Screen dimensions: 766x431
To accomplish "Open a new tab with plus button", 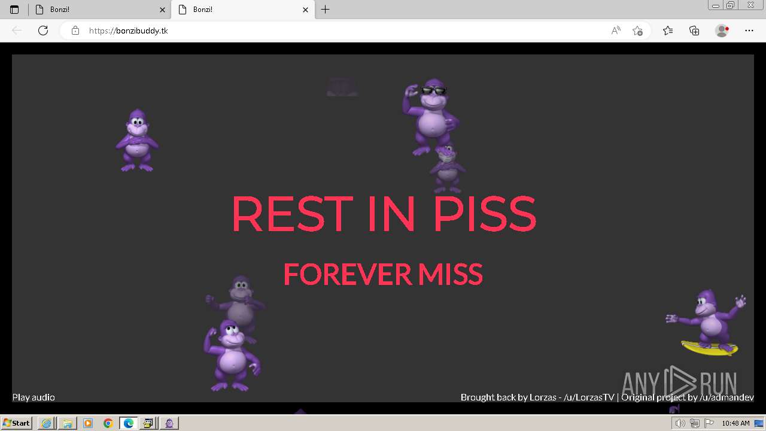I will (325, 10).
